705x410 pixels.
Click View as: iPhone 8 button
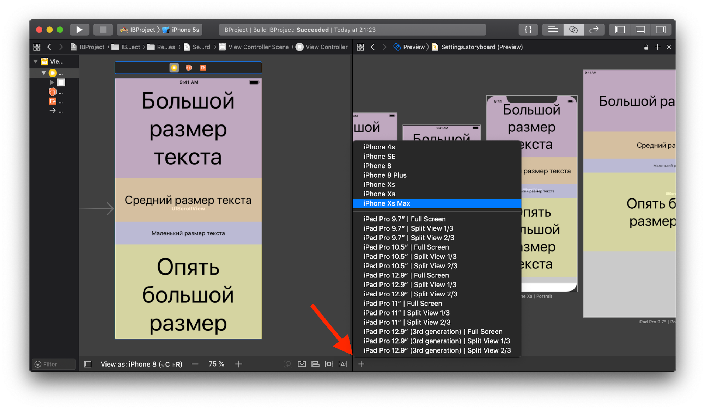click(141, 364)
